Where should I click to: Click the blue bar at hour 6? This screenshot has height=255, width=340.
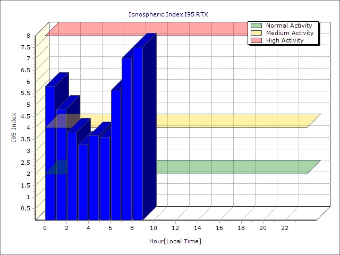[116, 154]
